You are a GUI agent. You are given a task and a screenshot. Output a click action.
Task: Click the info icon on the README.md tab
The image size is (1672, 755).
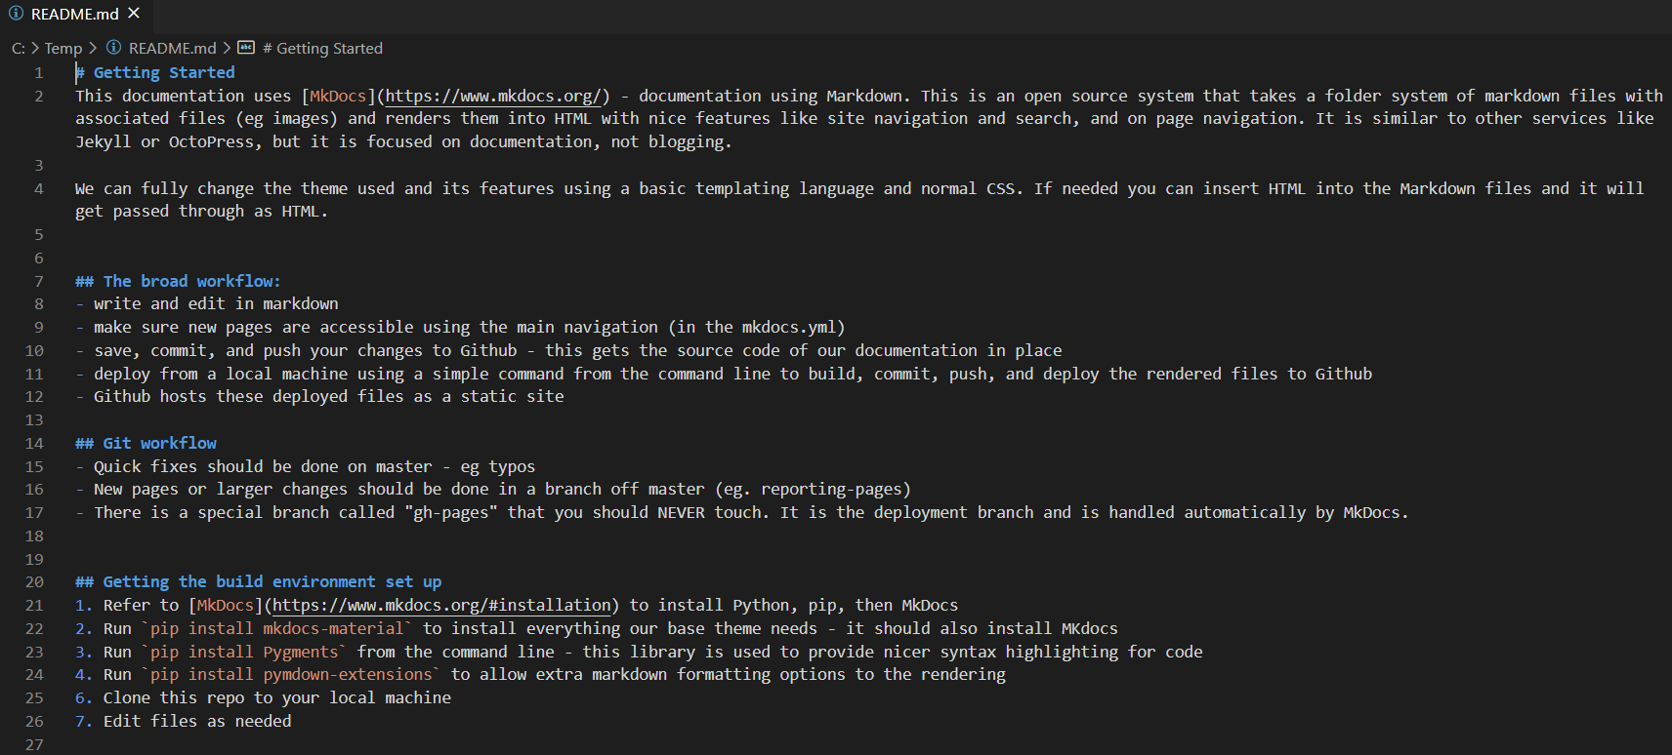[x=17, y=14]
